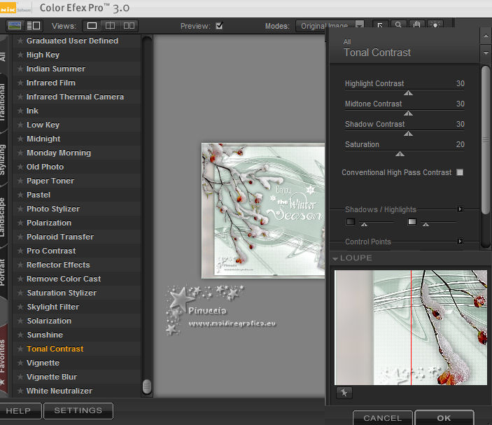Collapse the Loupe panel
492x425 pixels.
click(x=335, y=258)
